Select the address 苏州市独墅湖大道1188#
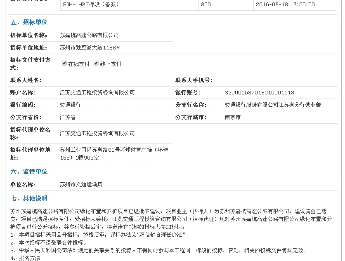The image size is (345, 261). (90, 47)
